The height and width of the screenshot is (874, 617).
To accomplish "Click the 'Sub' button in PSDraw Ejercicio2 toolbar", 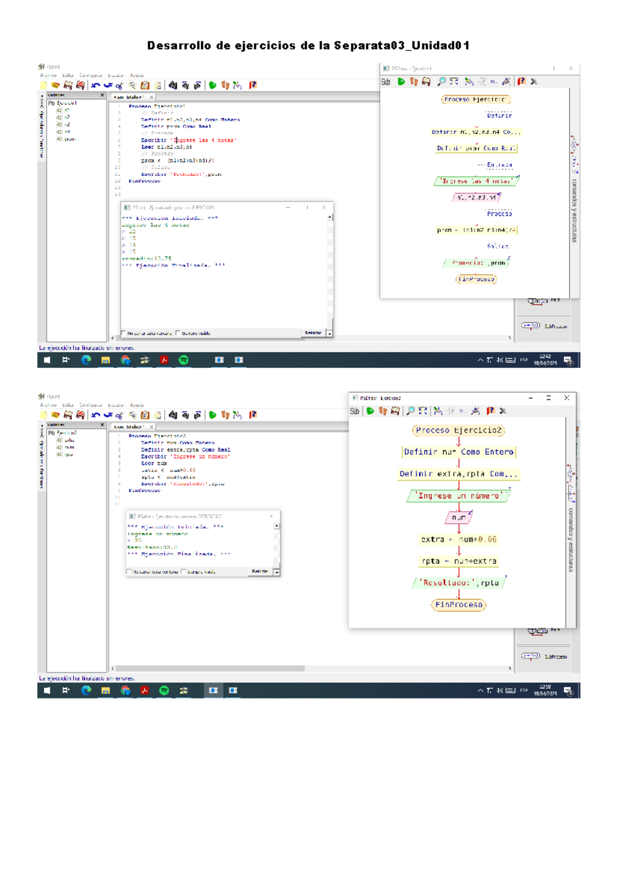I will (x=354, y=411).
